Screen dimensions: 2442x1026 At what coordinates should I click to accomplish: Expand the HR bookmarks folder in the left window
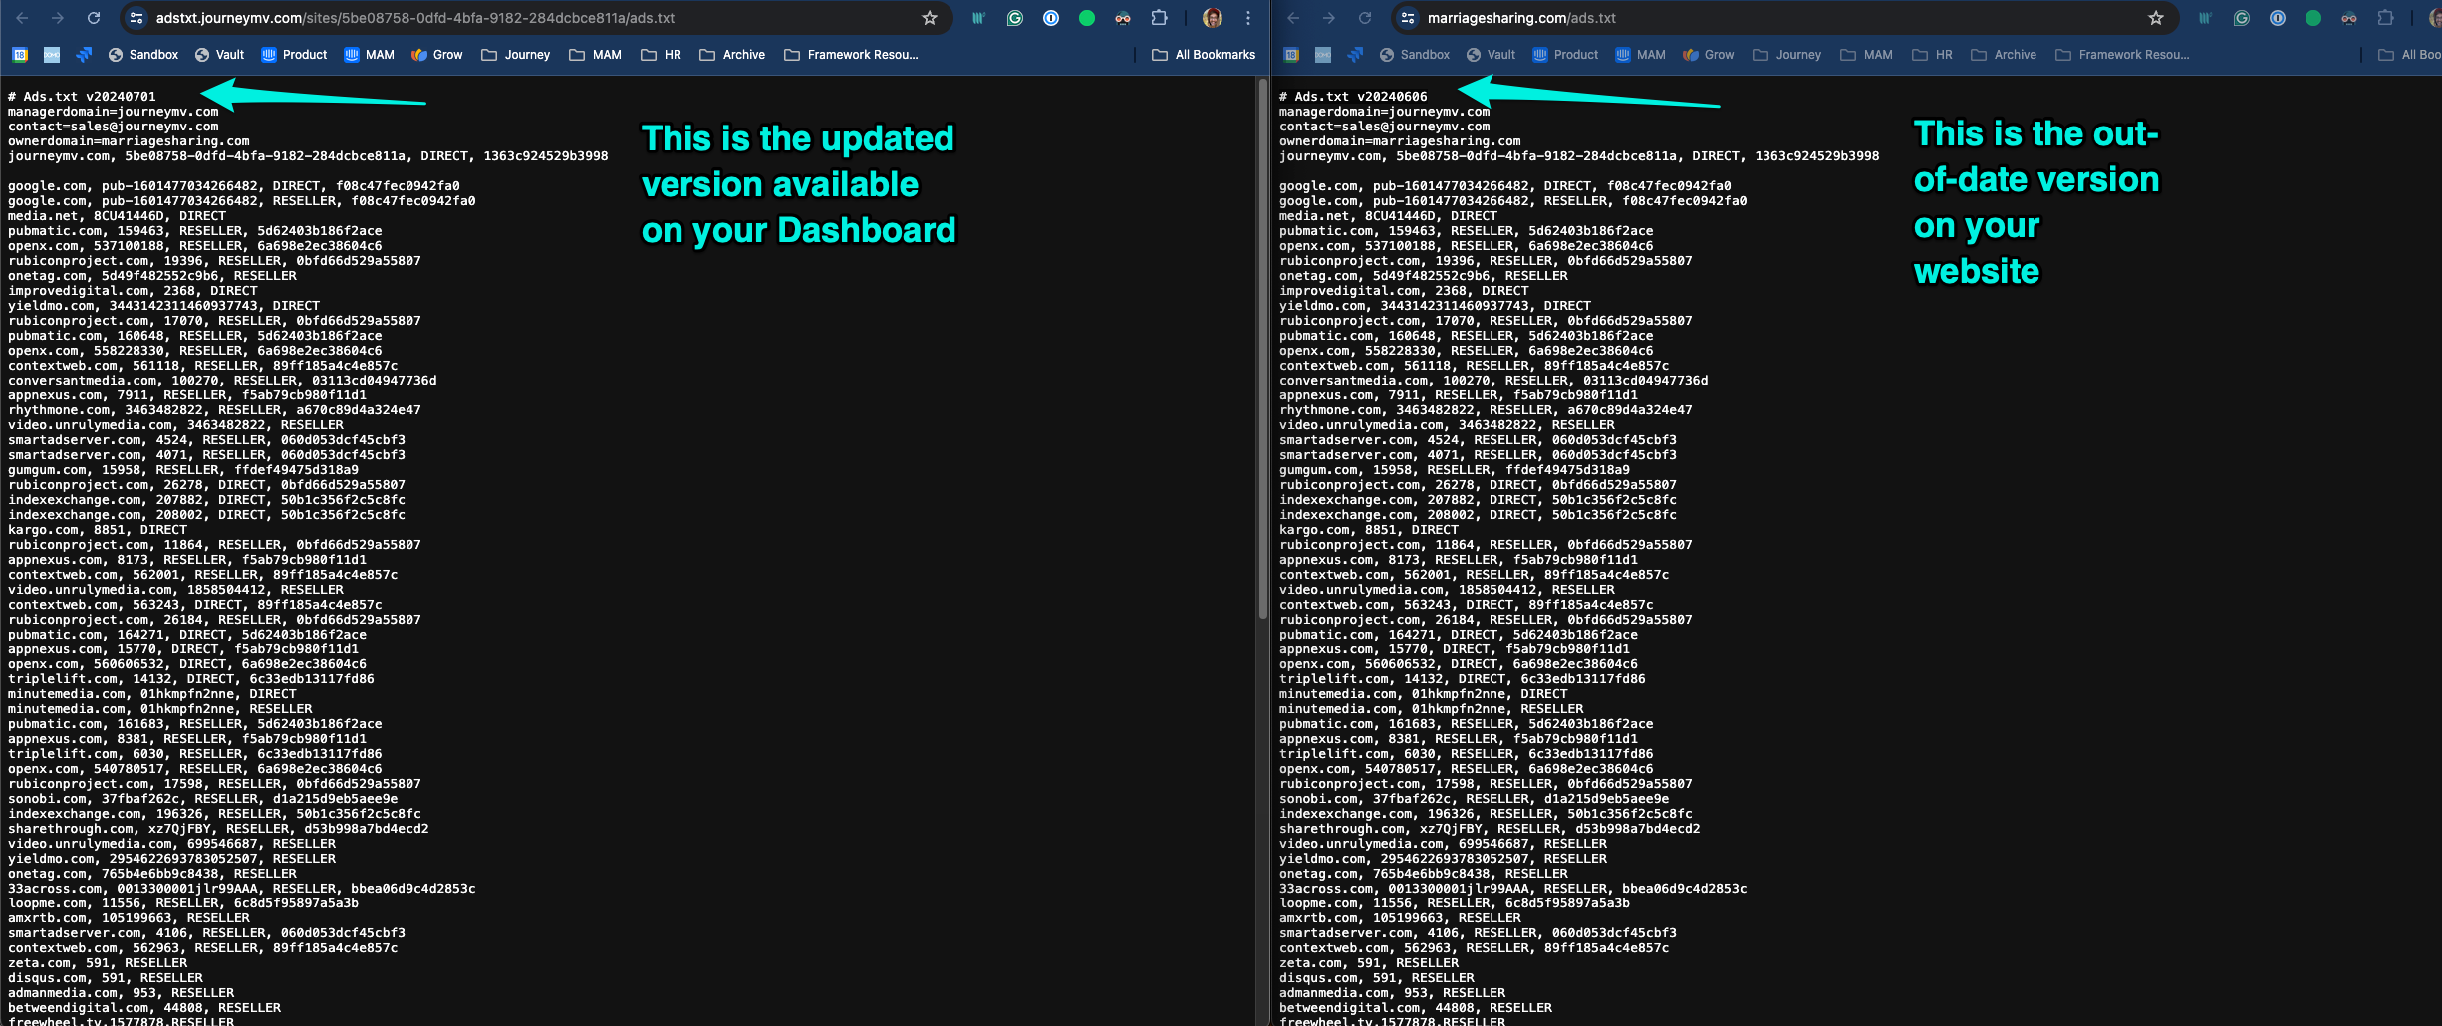pos(662,55)
